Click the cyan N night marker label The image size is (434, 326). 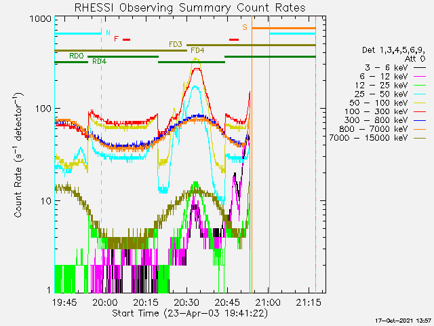pyautogui.click(x=108, y=33)
